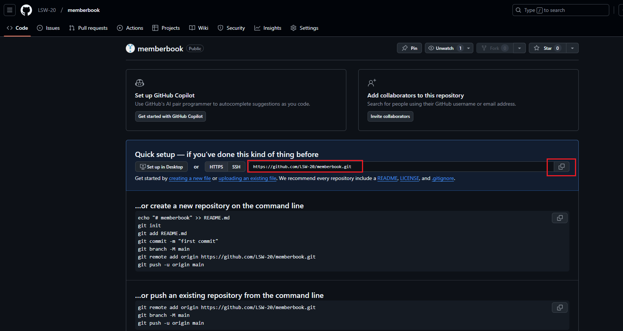Click the memberbook repository avatar
This screenshot has width=623, height=331.
pos(130,48)
